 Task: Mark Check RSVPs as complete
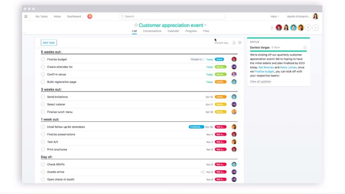pos(43,164)
